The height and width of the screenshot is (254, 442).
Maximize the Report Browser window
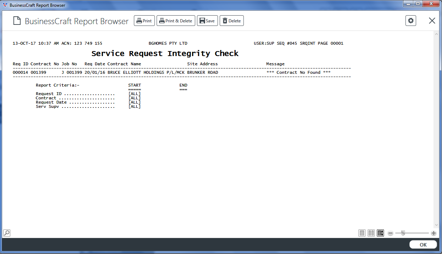(x=418, y=4)
